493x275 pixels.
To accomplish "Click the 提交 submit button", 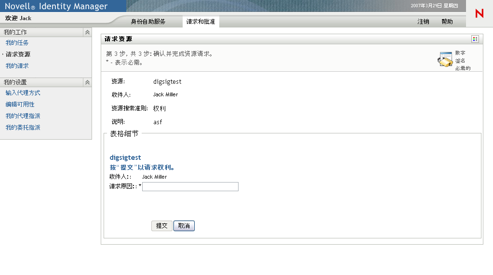I will [x=161, y=226].
